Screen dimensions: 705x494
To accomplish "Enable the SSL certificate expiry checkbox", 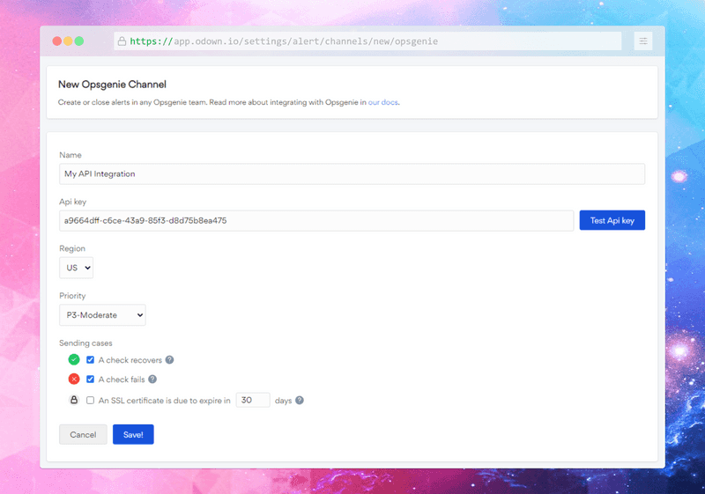I will (x=91, y=400).
